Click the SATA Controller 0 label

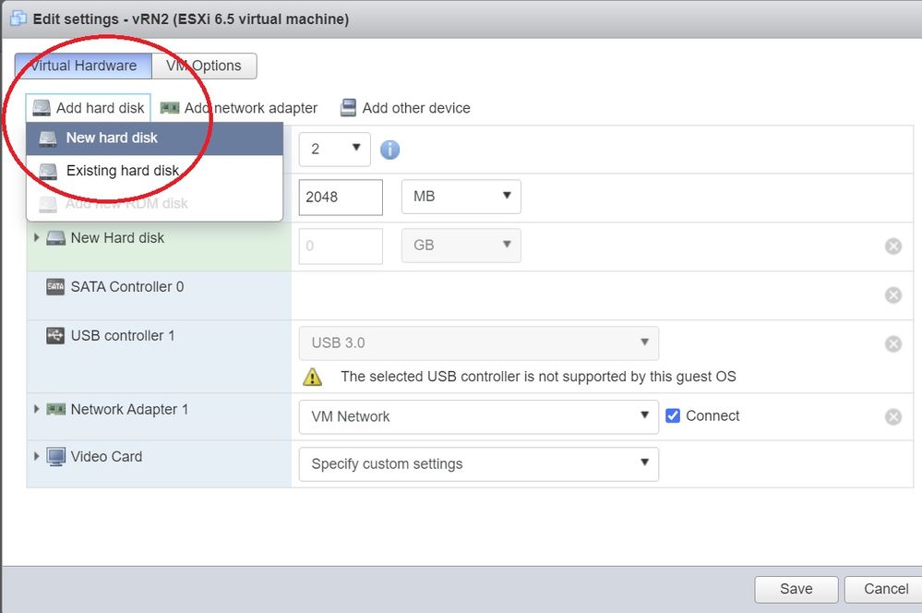(x=127, y=287)
